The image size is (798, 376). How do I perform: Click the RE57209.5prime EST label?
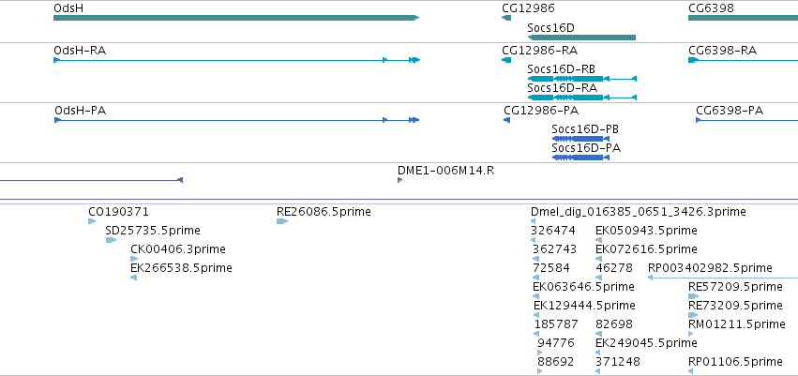pyautogui.click(x=735, y=287)
